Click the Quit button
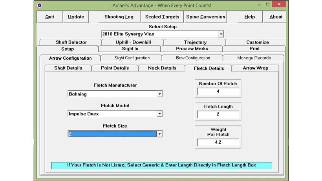Screen dimensions: 322x181 tap(49, 17)
